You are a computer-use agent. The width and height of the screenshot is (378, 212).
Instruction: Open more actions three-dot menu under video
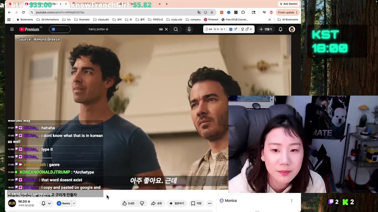[209, 203]
